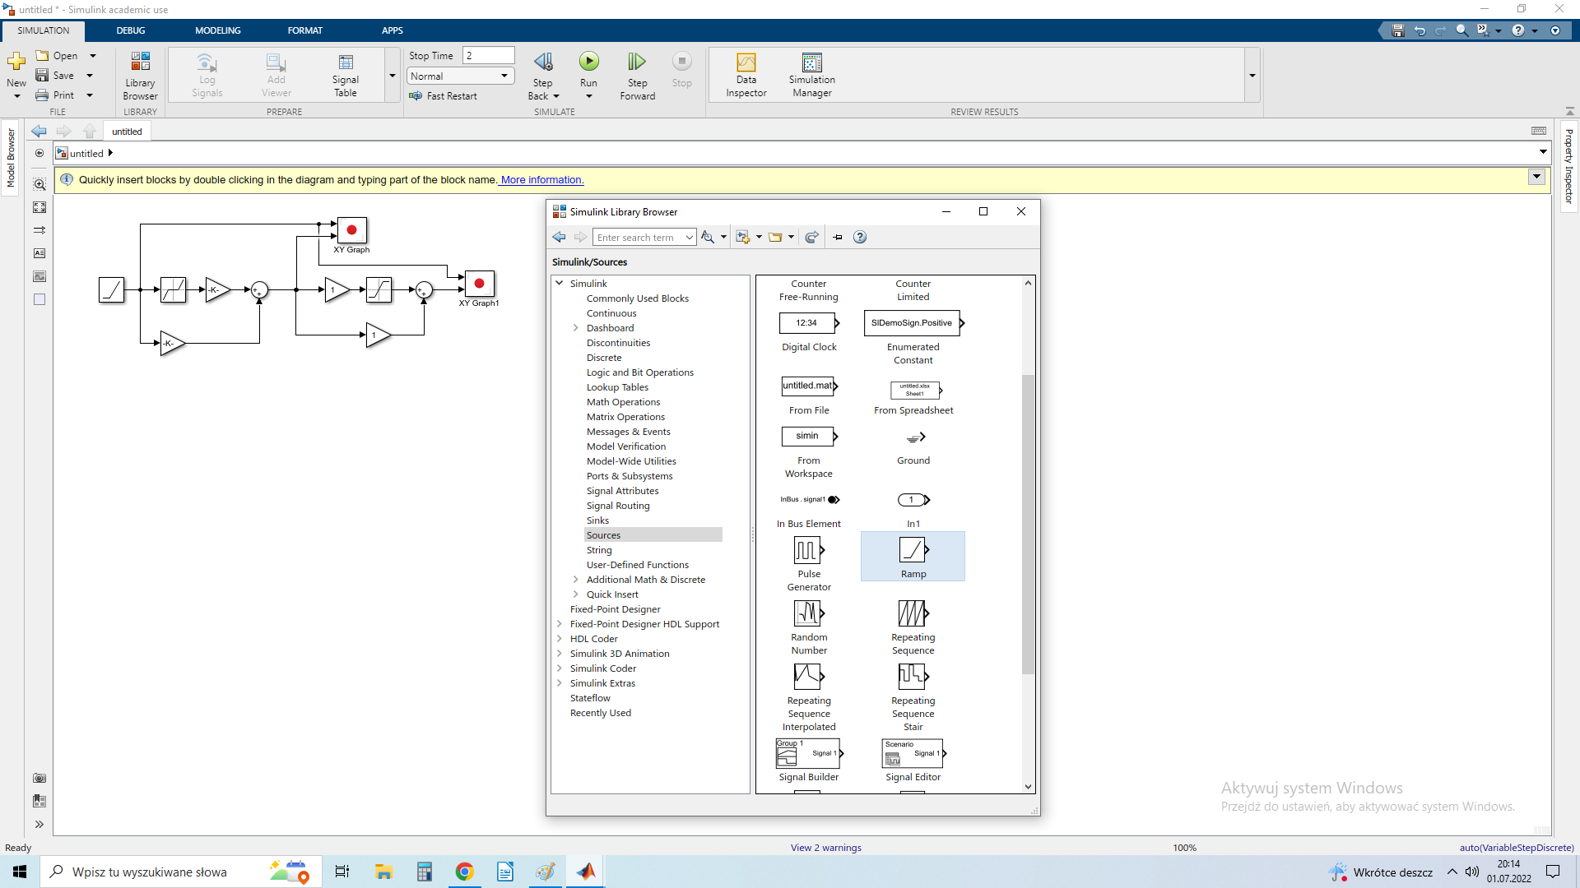Select the Signal Editor block

tap(913, 760)
